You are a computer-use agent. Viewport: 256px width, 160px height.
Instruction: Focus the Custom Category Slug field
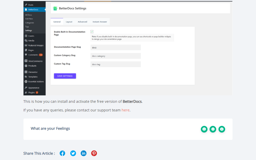[116, 56]
